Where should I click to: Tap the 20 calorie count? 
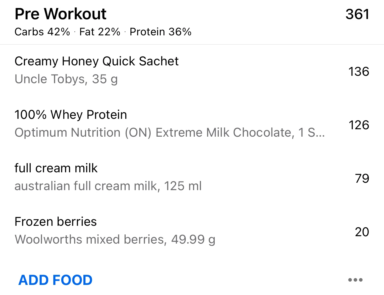(x=362, y=232)
